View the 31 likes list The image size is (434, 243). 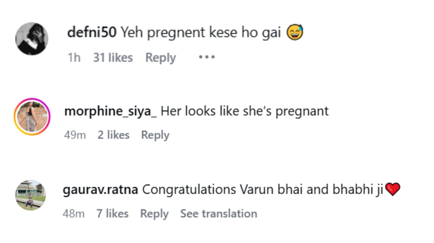113,57
